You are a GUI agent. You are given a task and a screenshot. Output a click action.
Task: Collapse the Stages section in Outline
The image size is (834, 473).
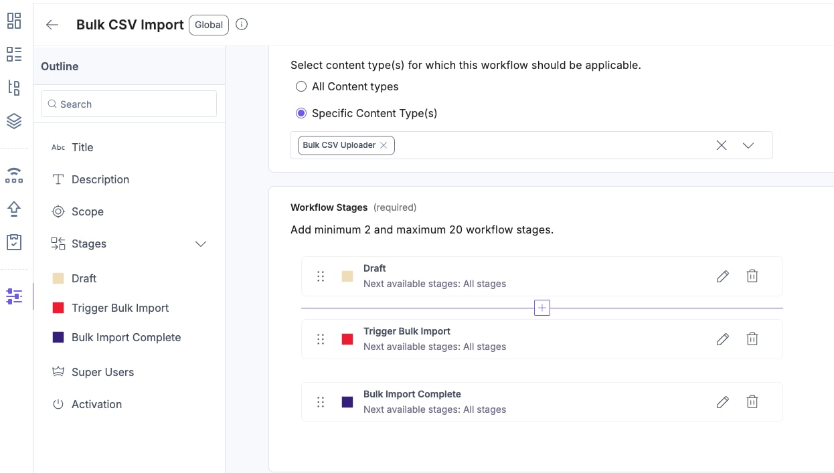tap(200, 244)
